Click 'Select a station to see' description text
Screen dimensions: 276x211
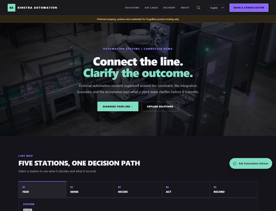pyautogui.click(x=57, y=171)
